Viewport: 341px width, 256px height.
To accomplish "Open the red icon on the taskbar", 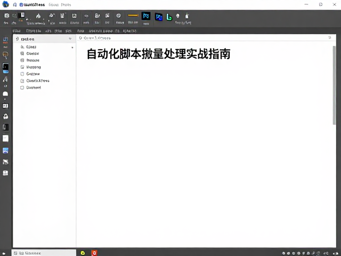I will point(94,253).
